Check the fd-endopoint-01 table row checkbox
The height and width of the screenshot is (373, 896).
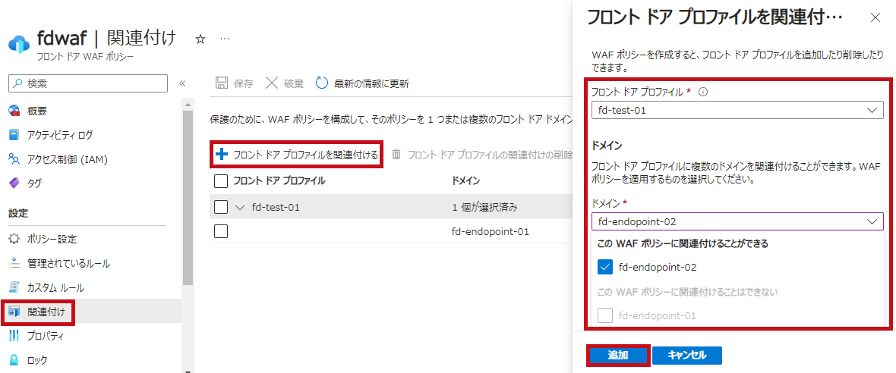pyautogui.click(x=220, y=231)
